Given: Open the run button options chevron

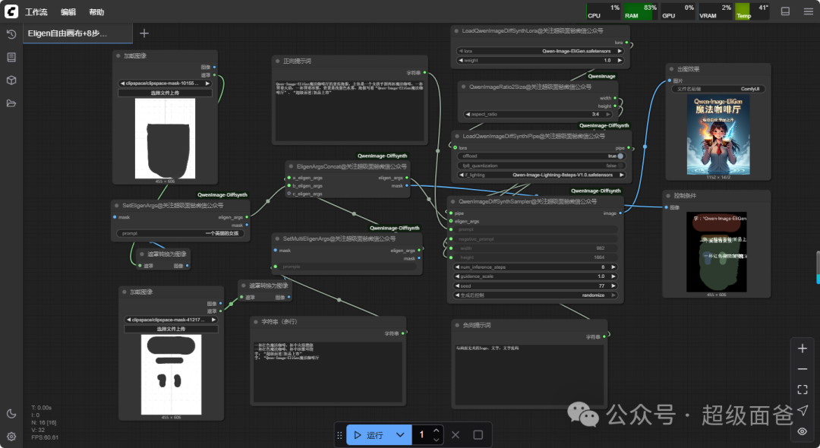Looking at the screenshot, I should tap(400, 435).
